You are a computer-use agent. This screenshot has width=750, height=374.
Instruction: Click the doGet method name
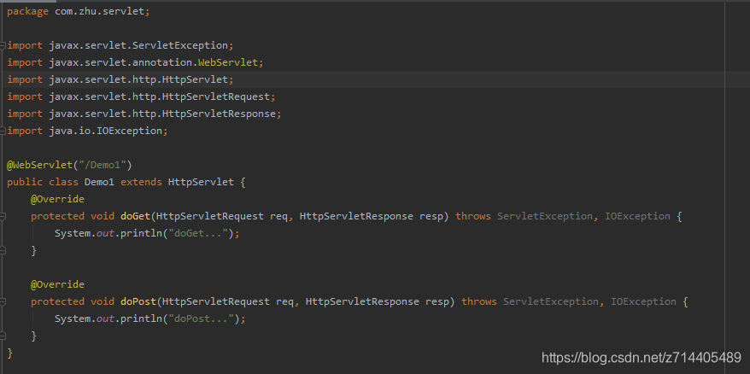click(135, 216)
